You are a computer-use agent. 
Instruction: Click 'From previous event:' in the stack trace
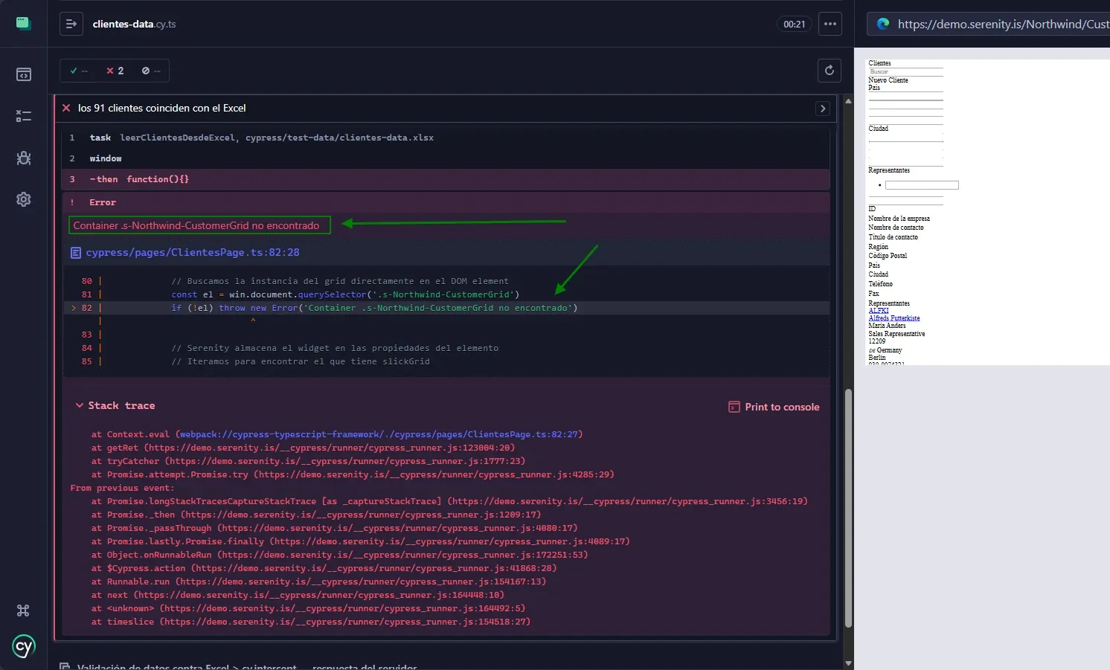(x=122, y=488)
